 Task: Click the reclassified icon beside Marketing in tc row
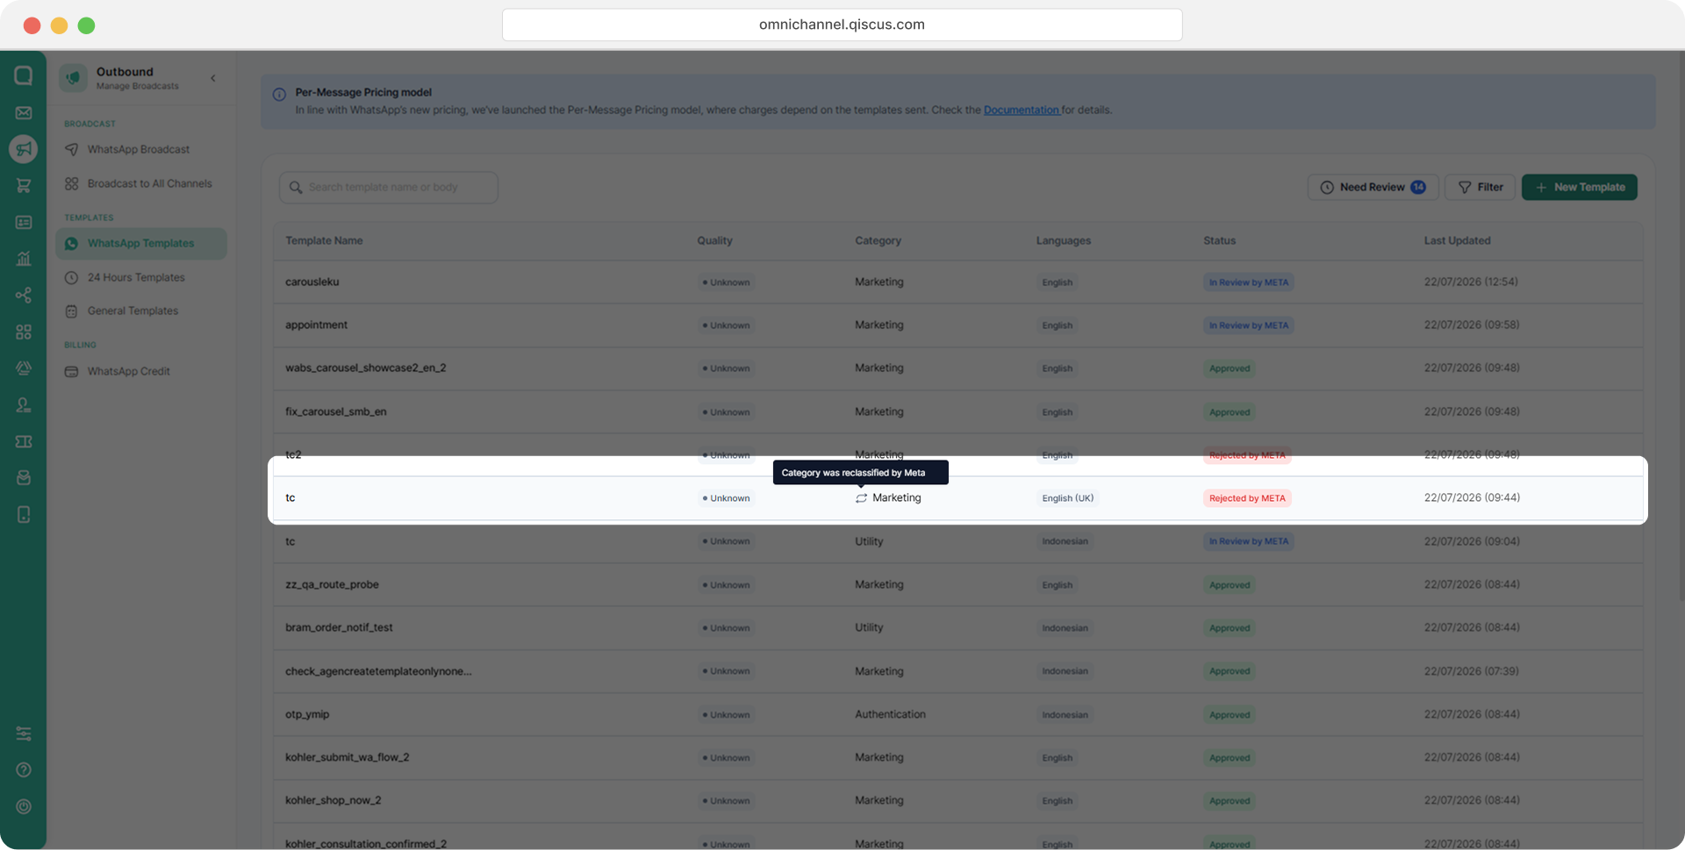pyautogui.click(x=861, y=498)
